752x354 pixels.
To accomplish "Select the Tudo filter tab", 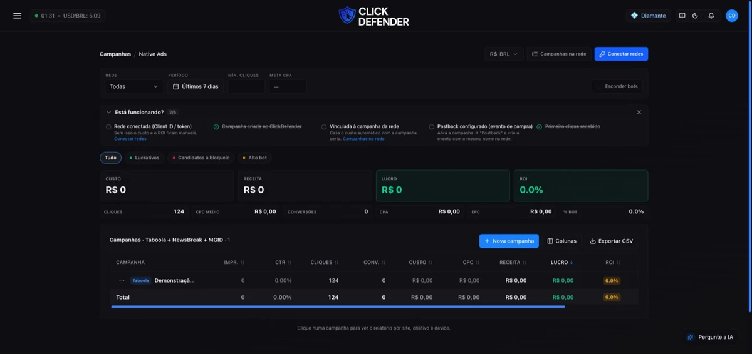I will pos(110,158).
